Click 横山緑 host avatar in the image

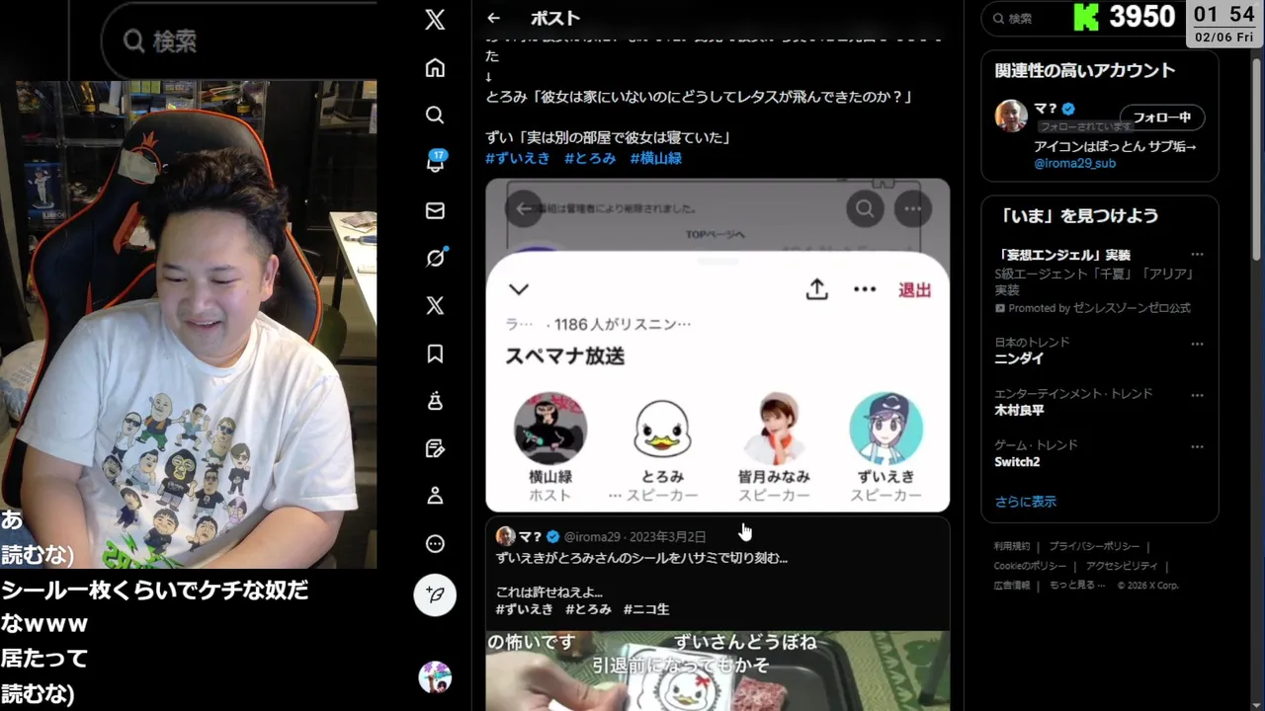click(x=550, y=429)
